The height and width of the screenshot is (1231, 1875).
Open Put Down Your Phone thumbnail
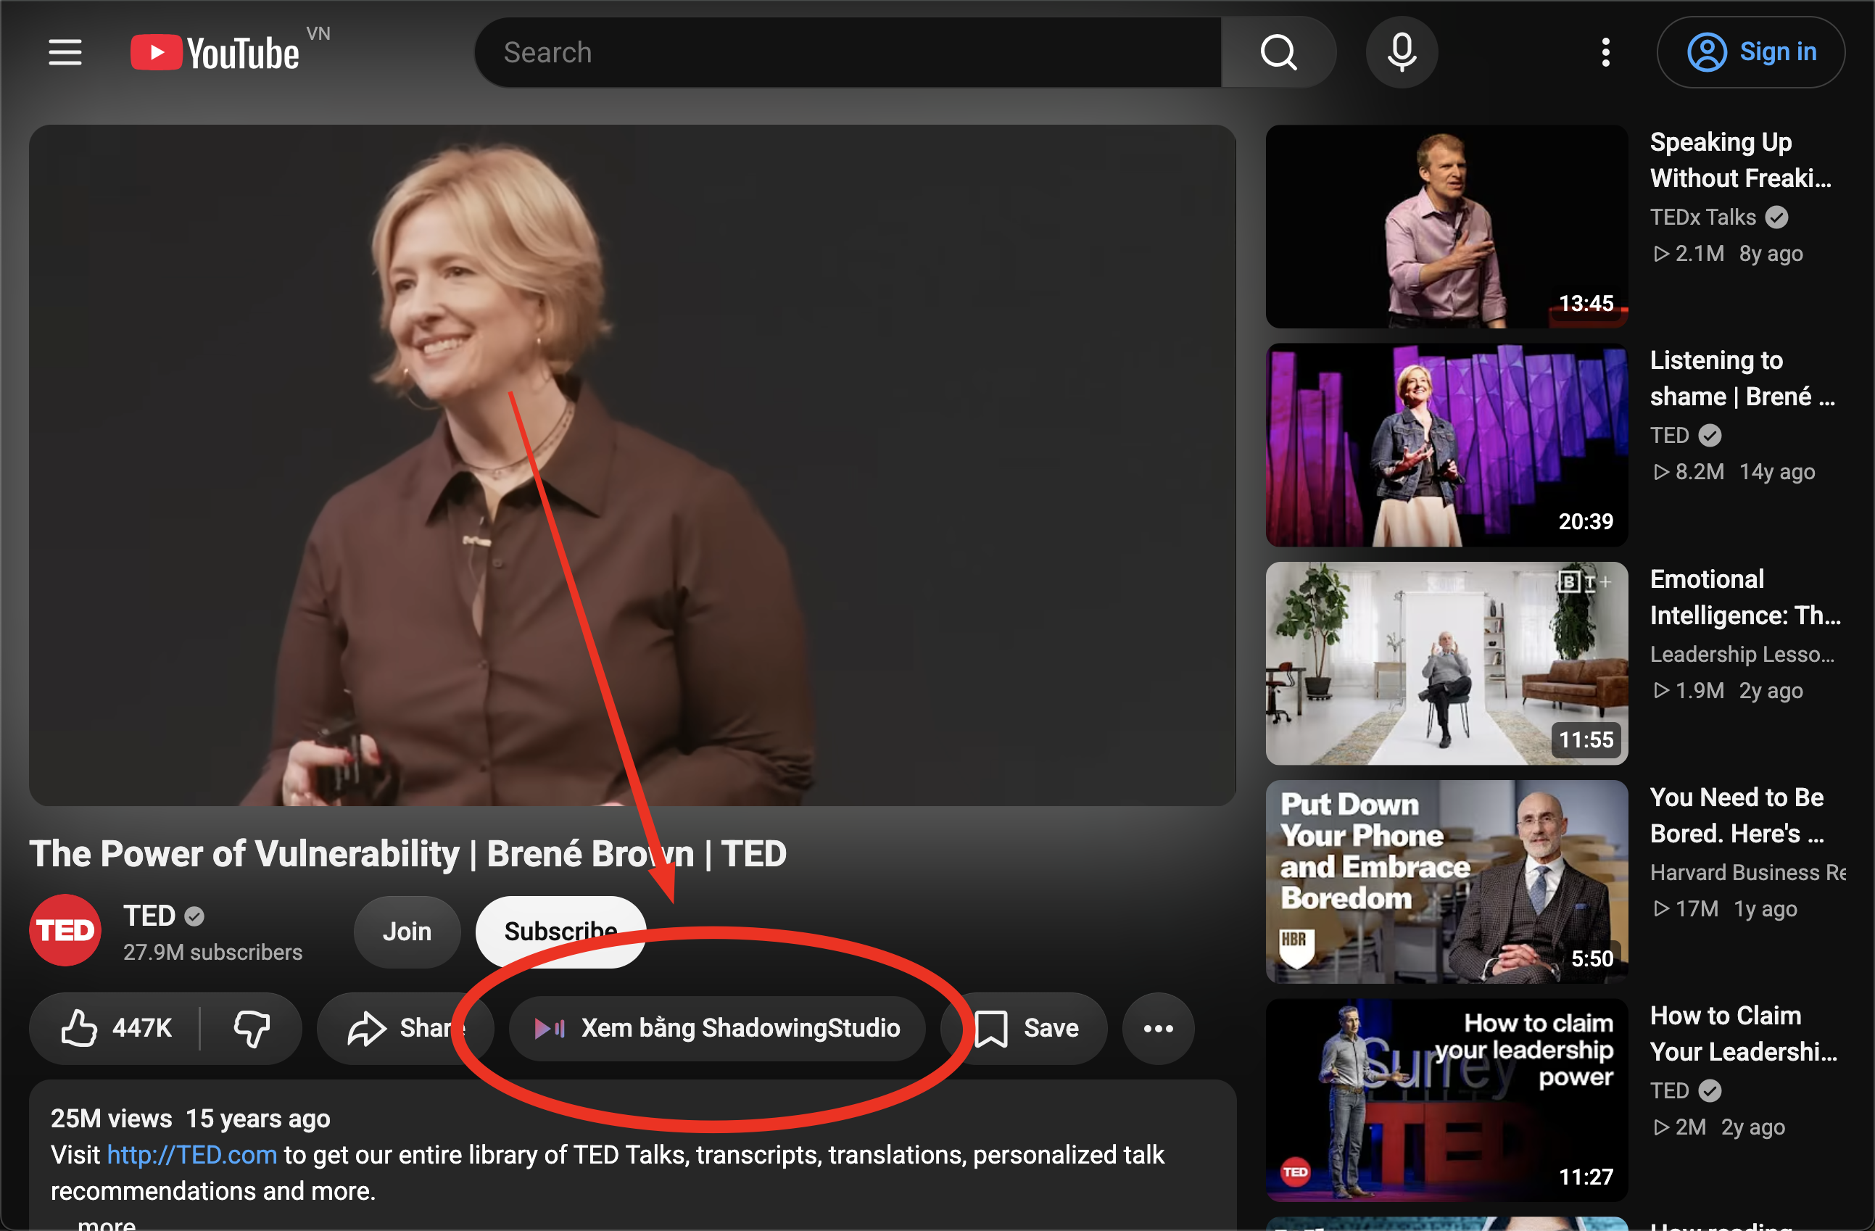(1446, 882)
